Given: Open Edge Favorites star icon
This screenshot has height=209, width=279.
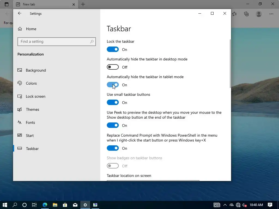Looking at the screenshot, I should tap(235, 14).
